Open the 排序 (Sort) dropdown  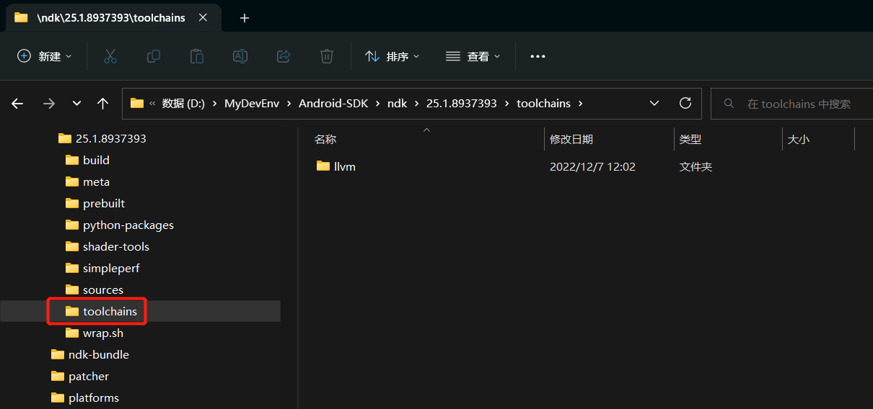click(x=392, y=56)
